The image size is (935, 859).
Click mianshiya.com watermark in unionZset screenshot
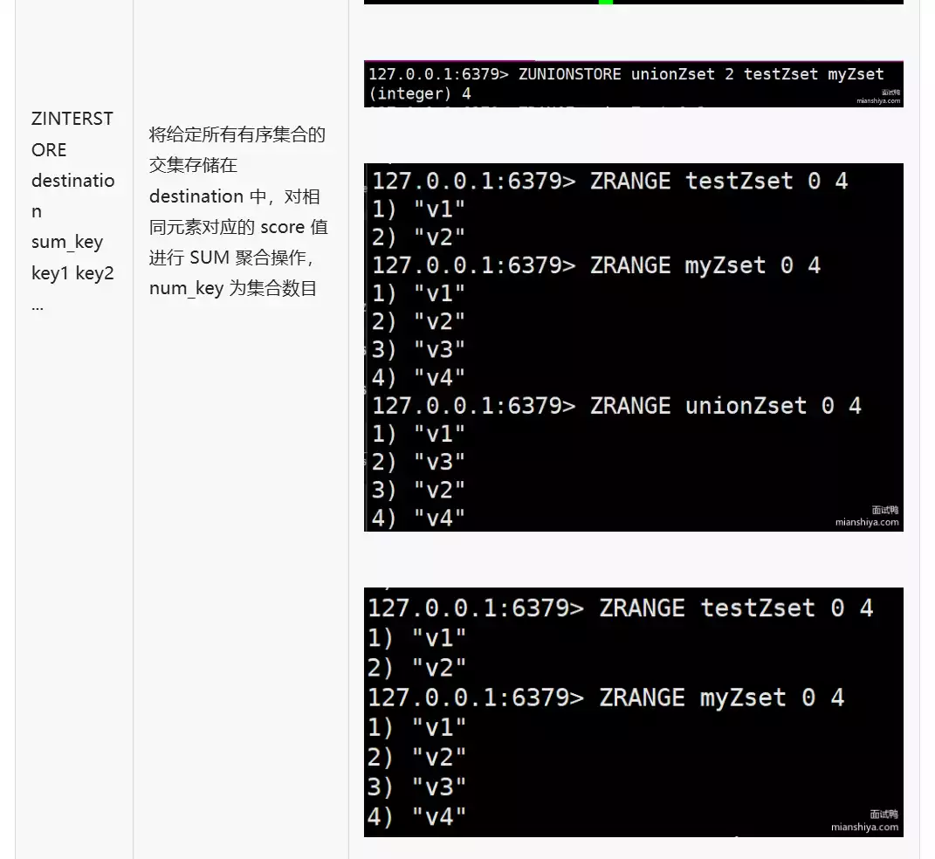point(866,522)
